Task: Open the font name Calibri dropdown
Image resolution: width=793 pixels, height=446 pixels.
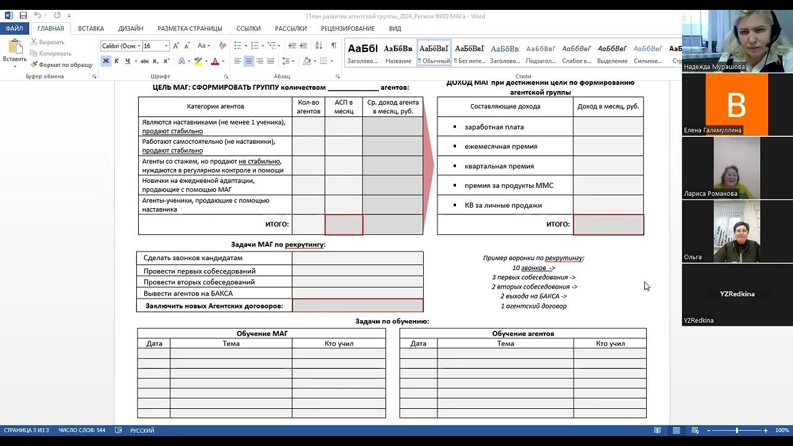Action: pyautogui.click(x=139, y=46)
